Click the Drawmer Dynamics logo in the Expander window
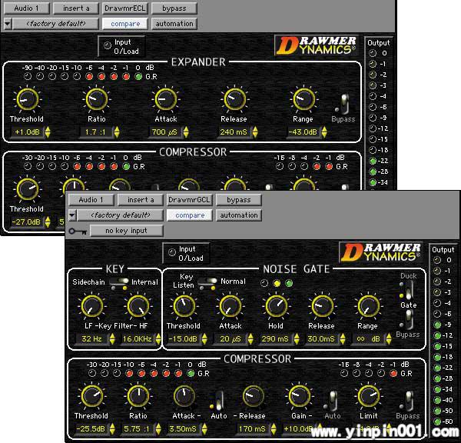 (x=316, y=46)
